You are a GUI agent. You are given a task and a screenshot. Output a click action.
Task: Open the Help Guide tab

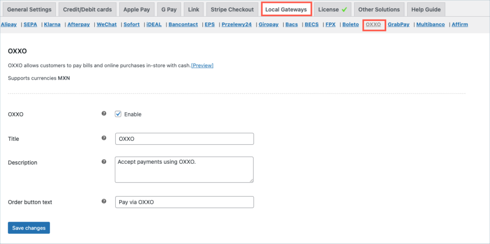tap(426, 10)
